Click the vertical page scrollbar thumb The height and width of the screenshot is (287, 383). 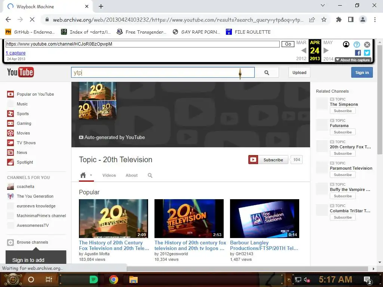380,99
